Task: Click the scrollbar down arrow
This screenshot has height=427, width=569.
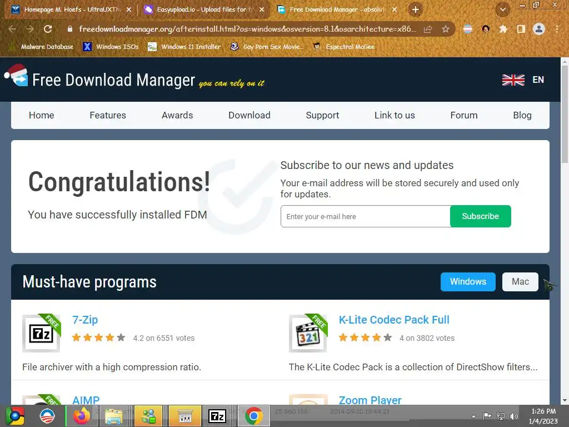Action: tap(565, 400)
